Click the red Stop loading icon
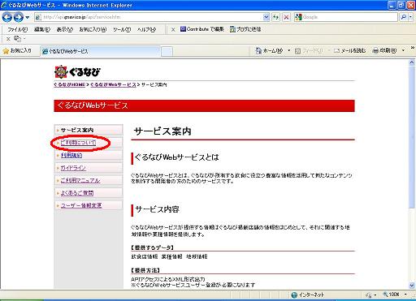The width and height of the screenshot is (416, 301). [286, 17]
